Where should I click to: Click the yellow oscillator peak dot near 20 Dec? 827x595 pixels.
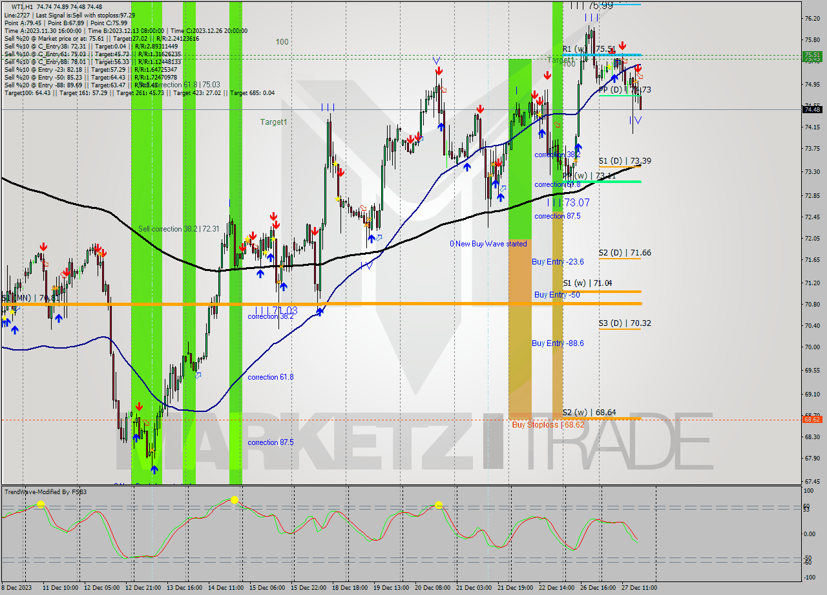click(x=439, y=505)
